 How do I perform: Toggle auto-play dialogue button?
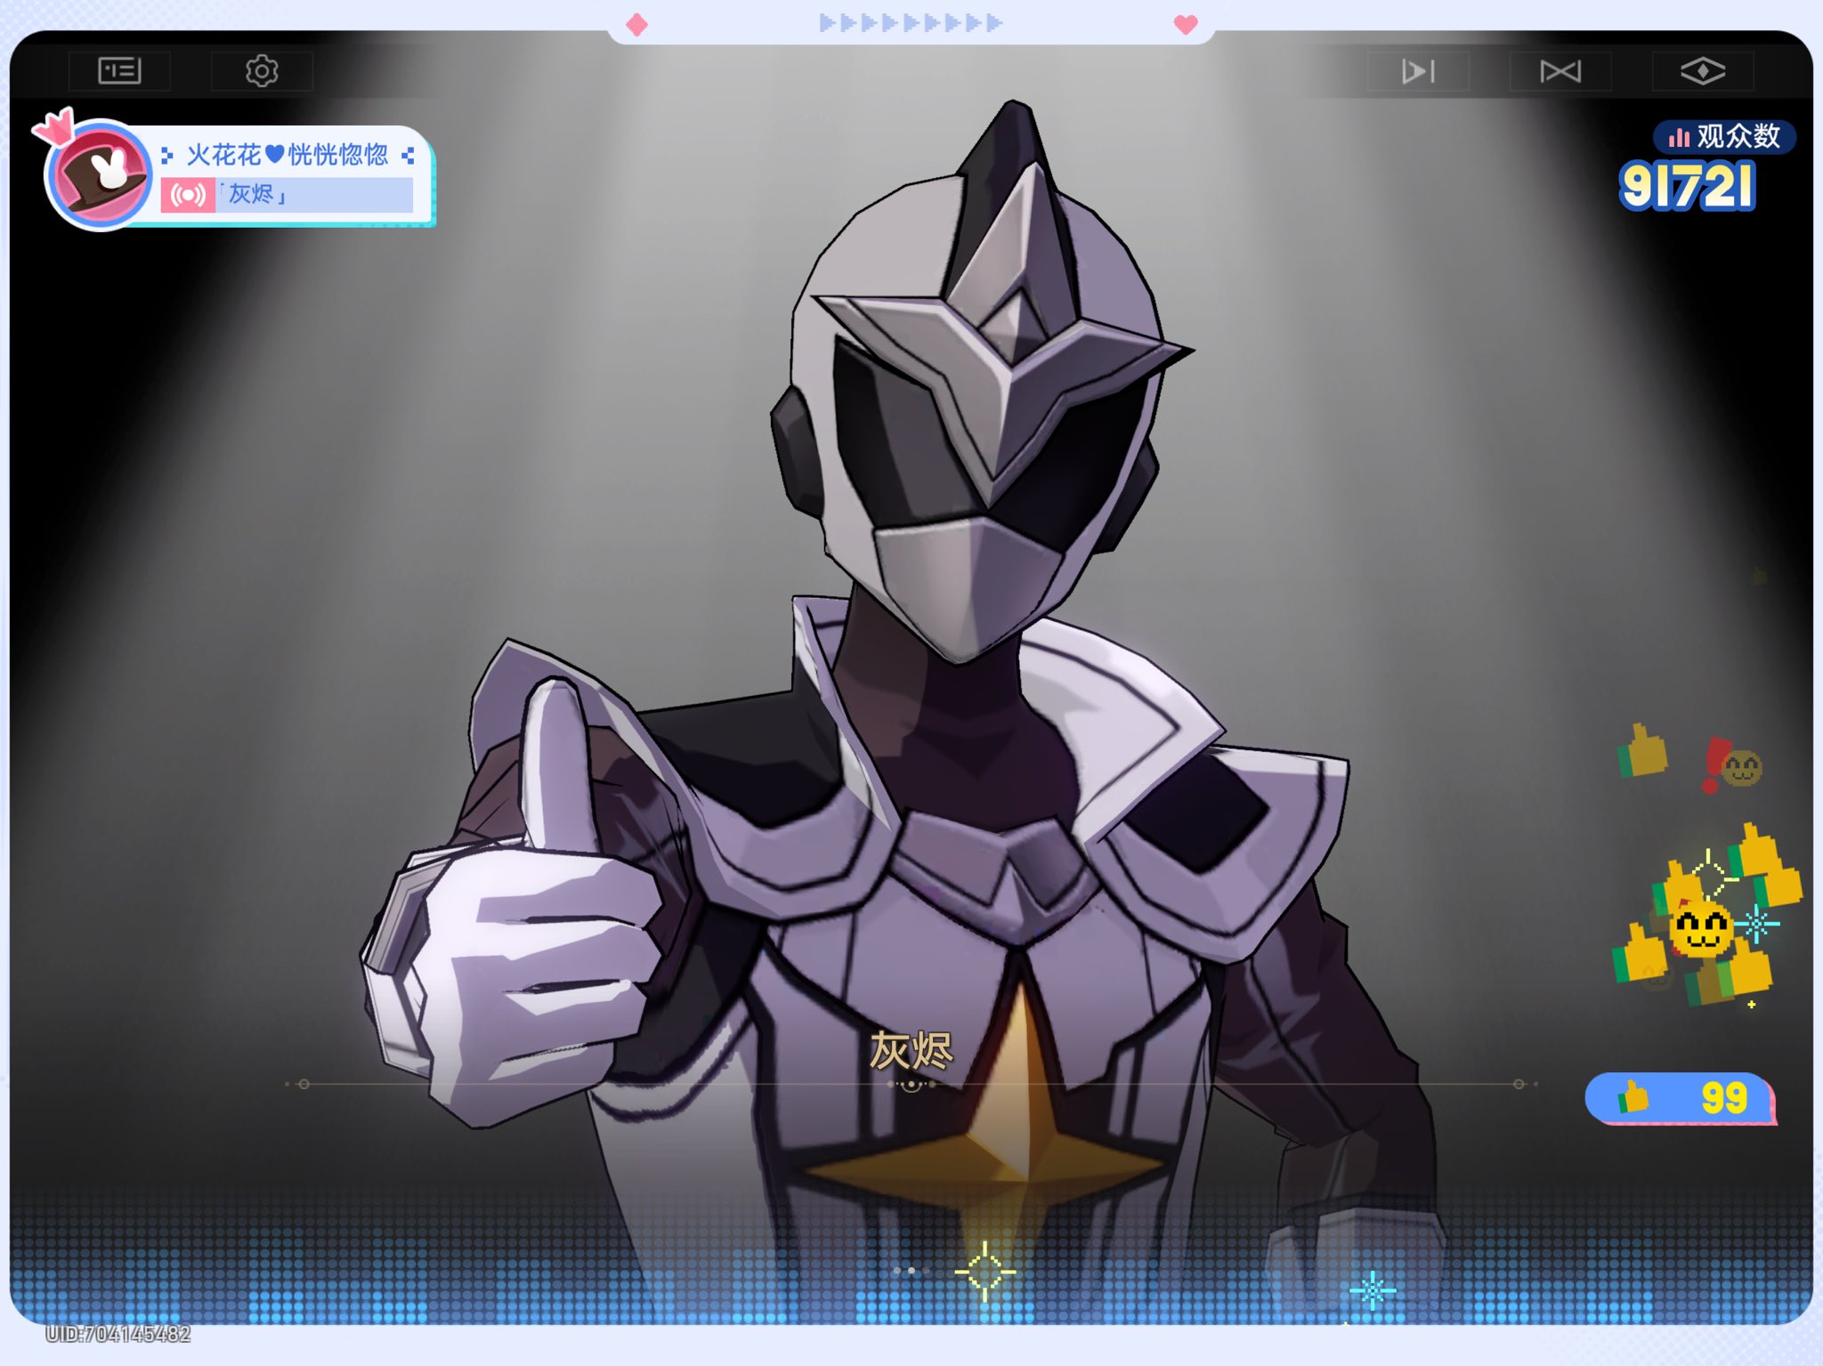(x=1418, y=70)
